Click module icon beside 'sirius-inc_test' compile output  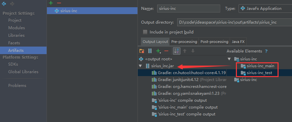[x=154, y=114]
